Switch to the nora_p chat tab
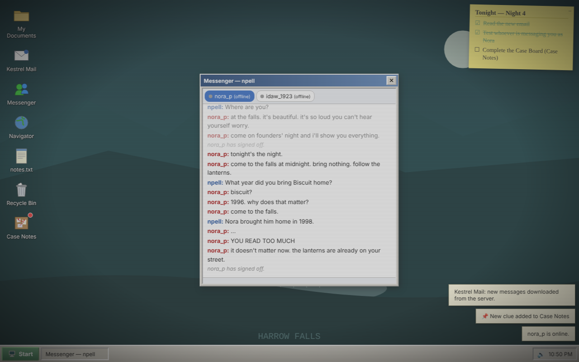Screen dimensions: 579x362 coord(229,96)
